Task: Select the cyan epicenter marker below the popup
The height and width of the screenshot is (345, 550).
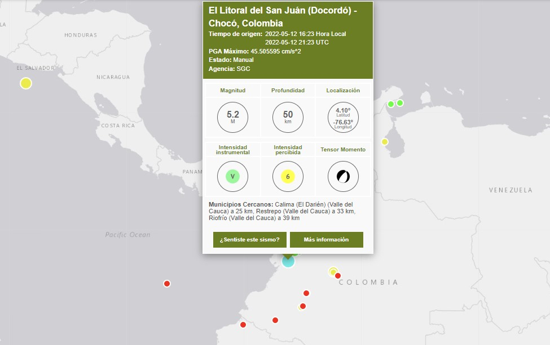Action: [x=288, y=261]
